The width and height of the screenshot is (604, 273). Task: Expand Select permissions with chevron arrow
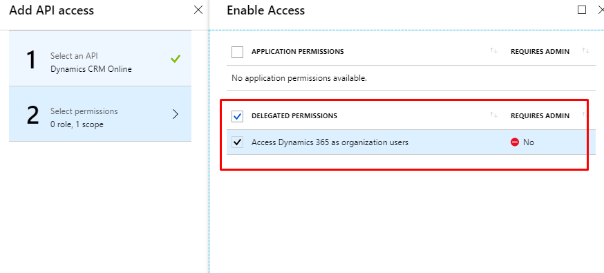point(176,114)
